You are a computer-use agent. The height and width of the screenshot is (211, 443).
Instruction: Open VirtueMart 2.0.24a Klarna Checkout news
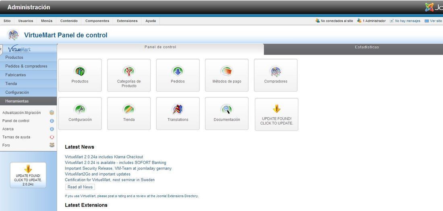pyautogui.click(x=104, y=157)
